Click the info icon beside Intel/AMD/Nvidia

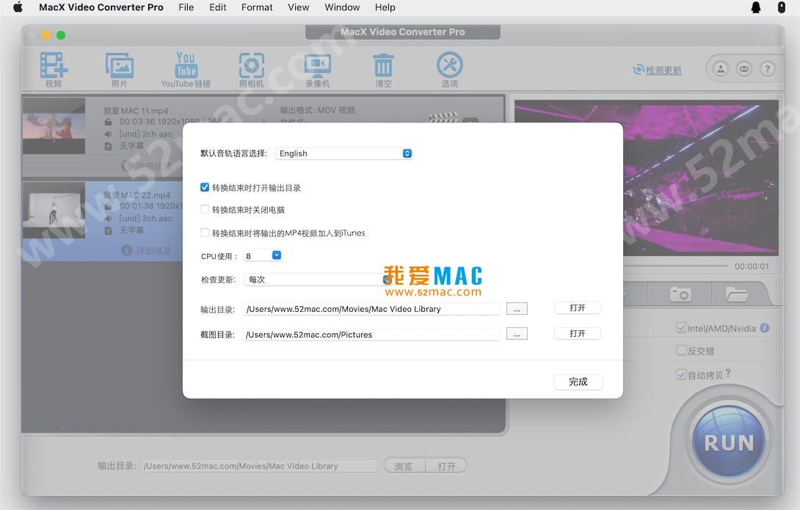tap(764, 328)
